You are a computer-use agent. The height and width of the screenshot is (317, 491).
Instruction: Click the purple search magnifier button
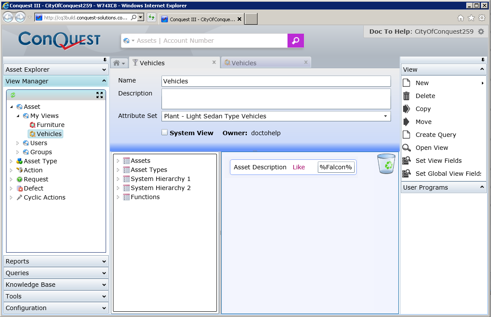pos(295,41)
